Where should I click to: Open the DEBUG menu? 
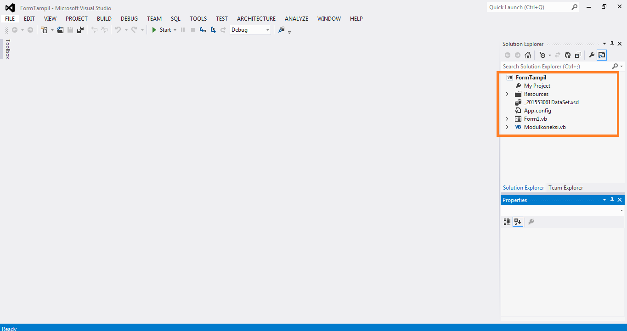(x=129, y=19)
